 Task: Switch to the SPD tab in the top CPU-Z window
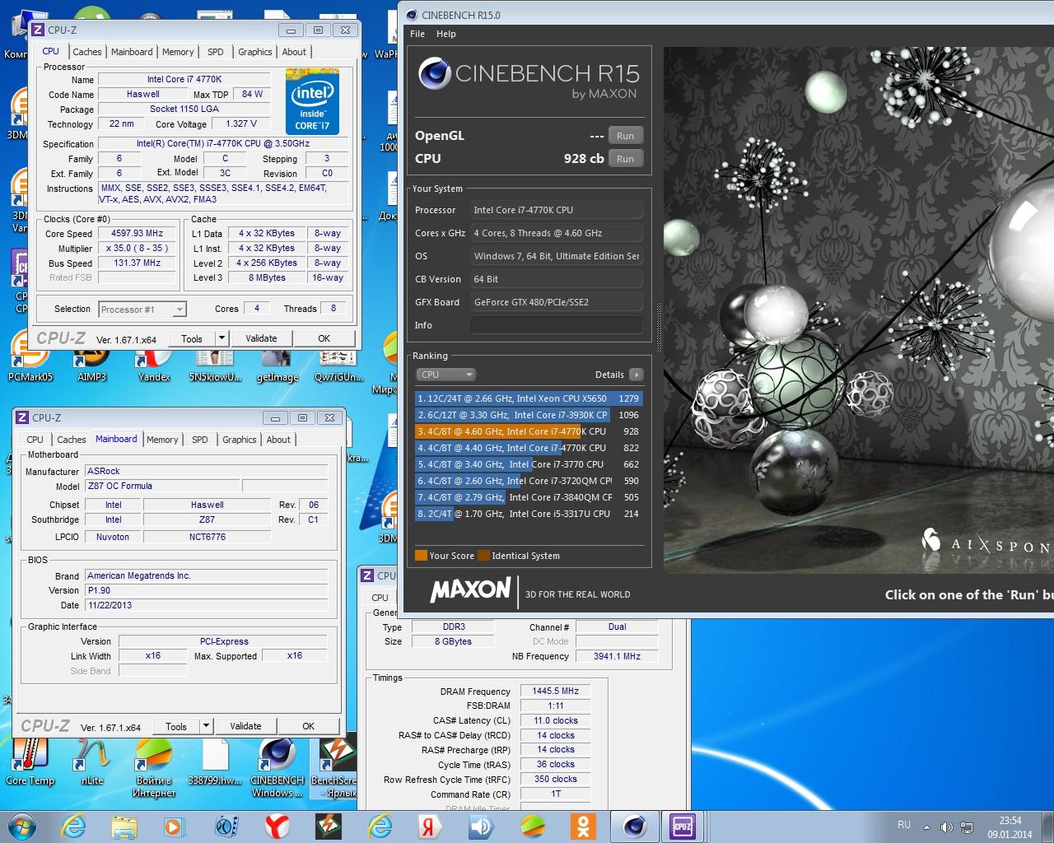[216, 52]
